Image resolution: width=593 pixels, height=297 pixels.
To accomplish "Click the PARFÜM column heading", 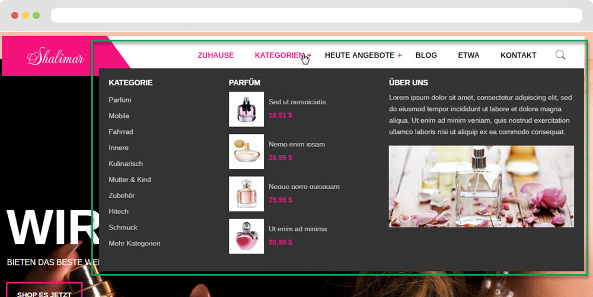I will tap(244, 82).
